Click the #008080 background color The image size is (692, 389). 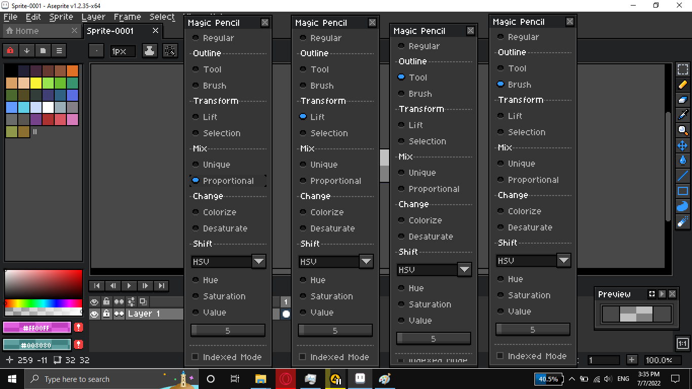(37, 345)
